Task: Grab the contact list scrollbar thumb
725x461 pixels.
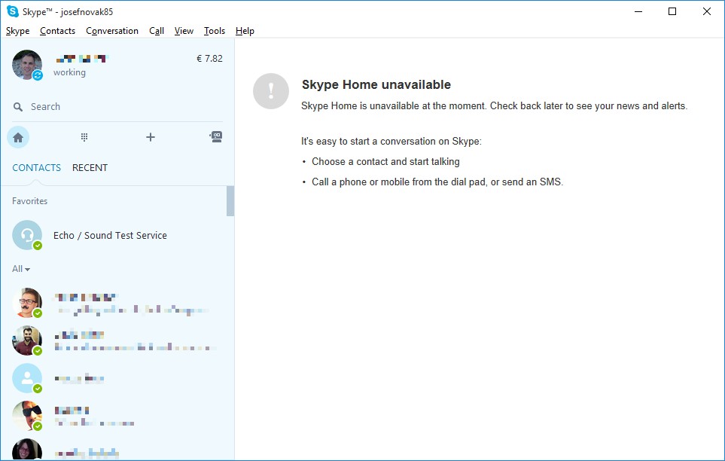Action: click(230, 201)
